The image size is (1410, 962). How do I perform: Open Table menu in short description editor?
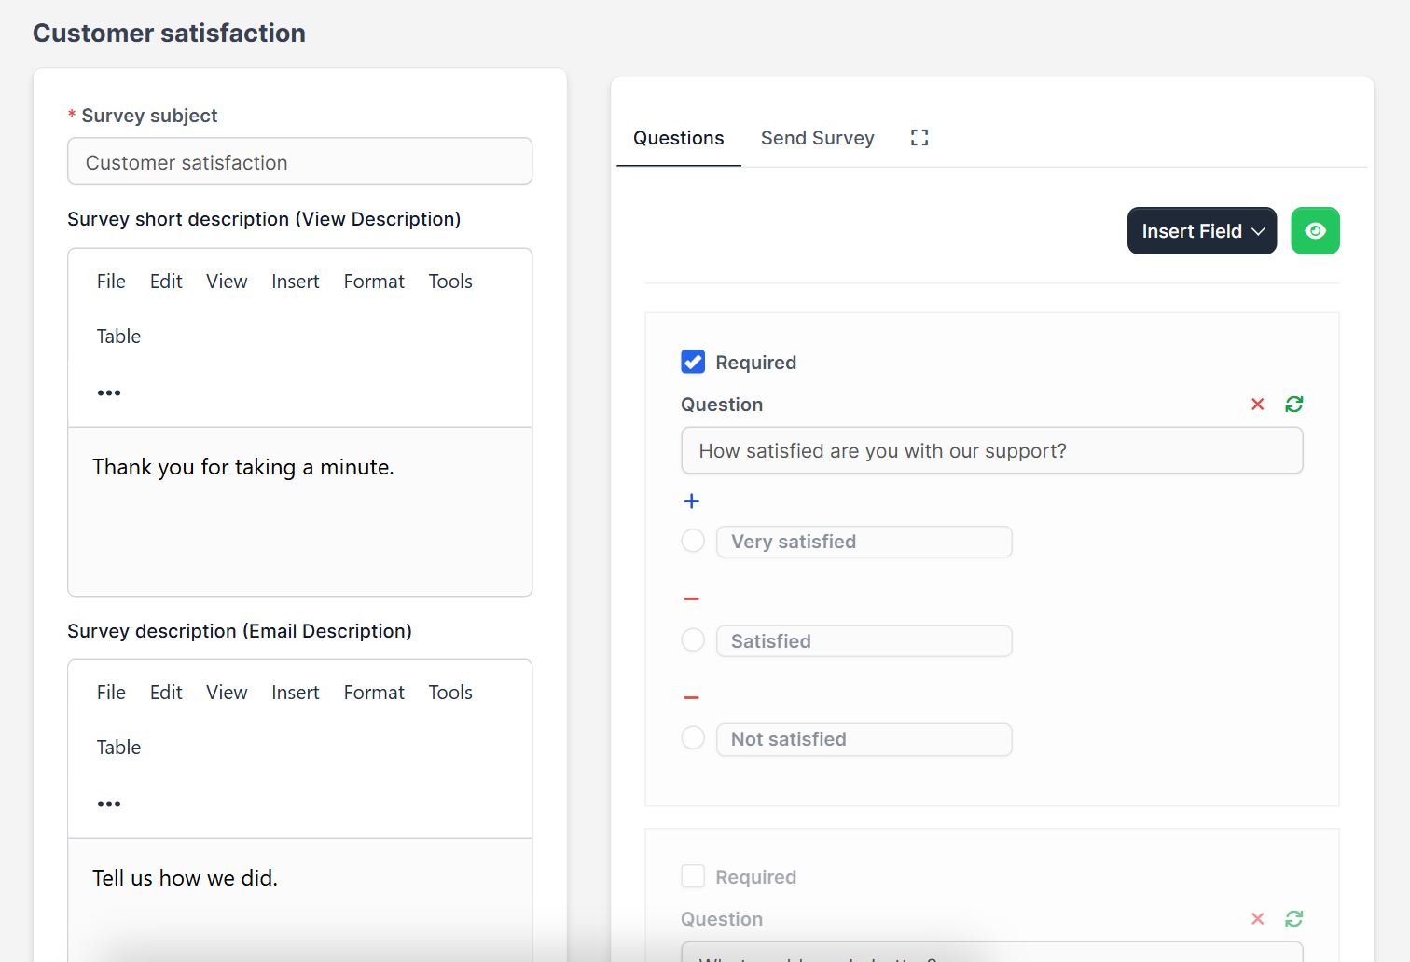pos(118,337)
